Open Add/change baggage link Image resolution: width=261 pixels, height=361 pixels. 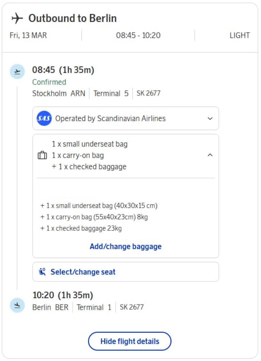pyautogui.click(x=126, y=246)
